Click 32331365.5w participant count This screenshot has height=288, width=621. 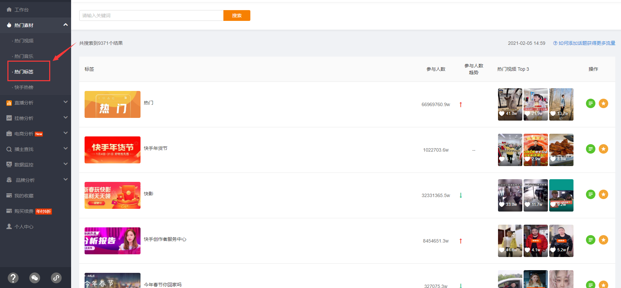pyautogui.click(x=436, y=195)
